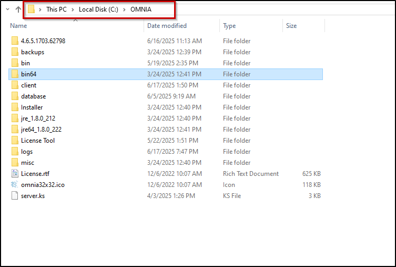The width and height of the screenshot is (396, 267).
Task: Click the 'Rich Text Document' type cell
Action: pos(251,174)
